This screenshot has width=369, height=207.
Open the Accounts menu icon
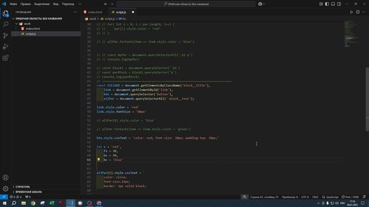coord(5,178)
